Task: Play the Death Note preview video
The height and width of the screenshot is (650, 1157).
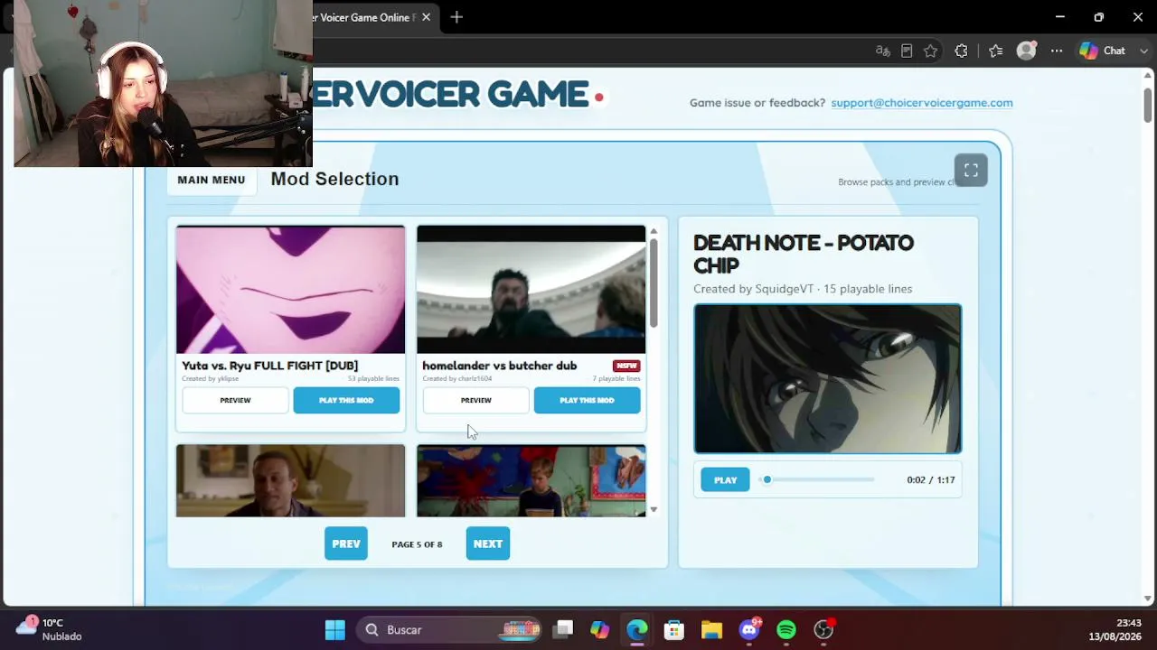Action: coord(725,480)
